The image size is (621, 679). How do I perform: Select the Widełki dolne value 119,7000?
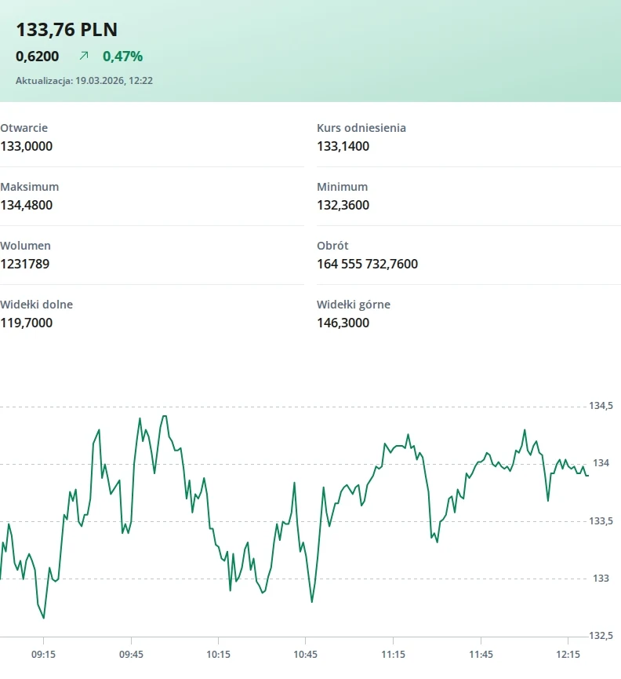pos(27,323)
